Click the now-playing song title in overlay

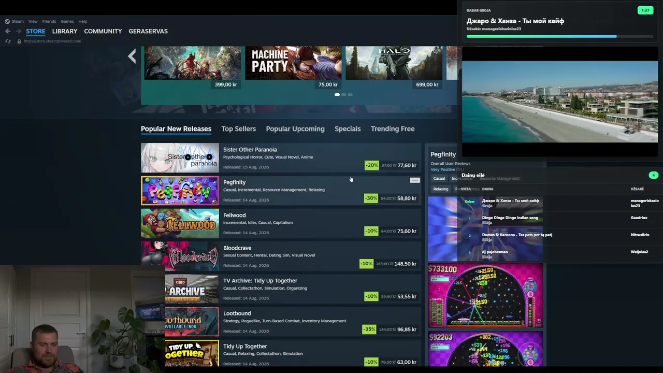click(x=515, y=21)
